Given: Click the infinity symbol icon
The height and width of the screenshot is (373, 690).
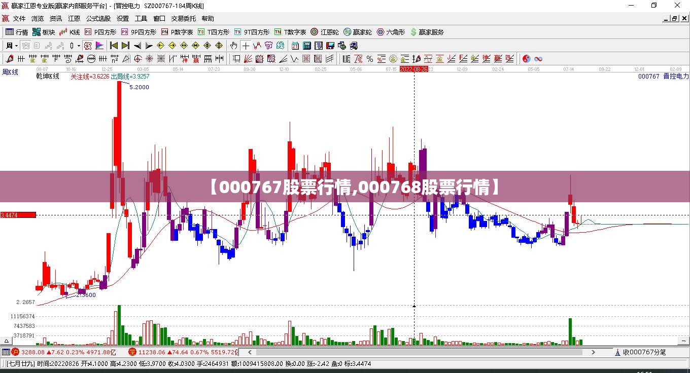Looking at the screenshot, I should pyautogui.click(x=538, y=59).
